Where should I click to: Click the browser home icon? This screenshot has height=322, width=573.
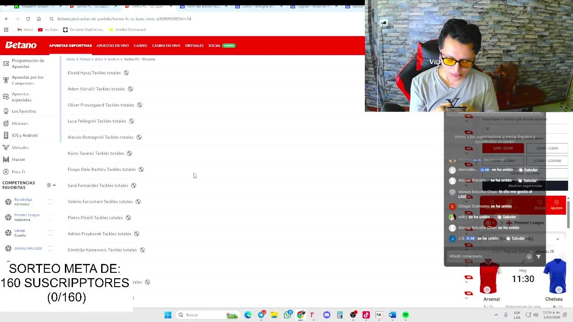point(39,19)
